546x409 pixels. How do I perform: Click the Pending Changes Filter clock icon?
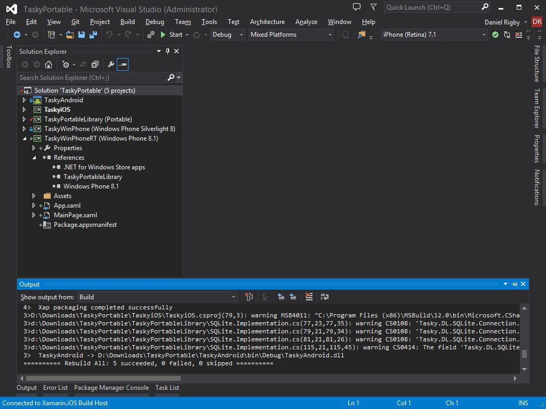[66, 64]
